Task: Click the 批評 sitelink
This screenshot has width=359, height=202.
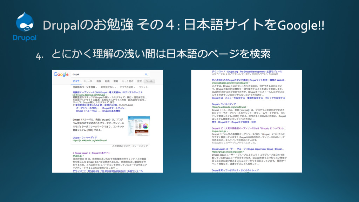Action: [x=253, y=122]
